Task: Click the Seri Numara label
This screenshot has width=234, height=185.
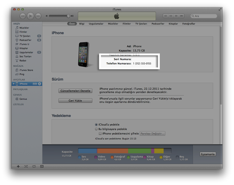Action: (122, 59)
